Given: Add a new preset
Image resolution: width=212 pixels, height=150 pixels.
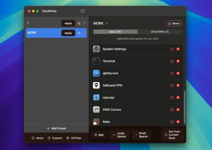Looking at the screenshot, I should tap(56, 128).
